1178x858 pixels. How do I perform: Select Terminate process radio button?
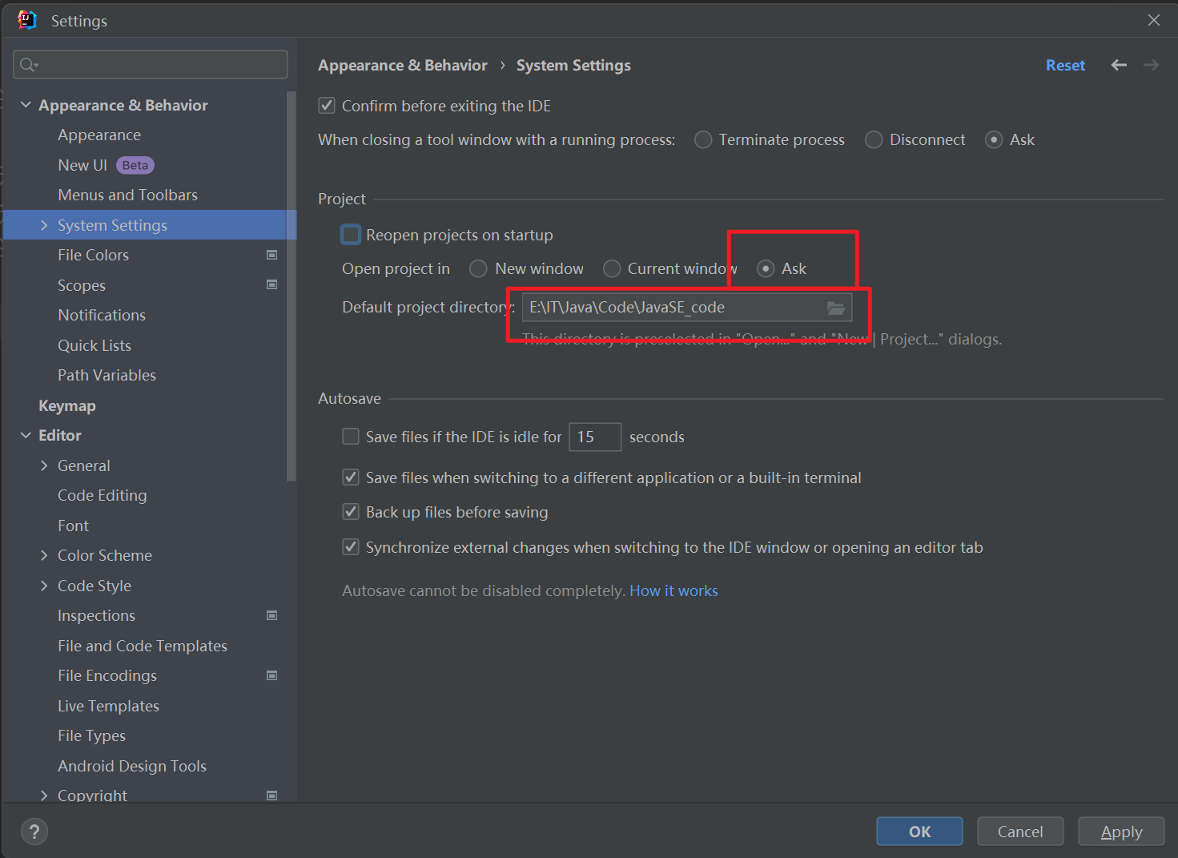[702, 139]
